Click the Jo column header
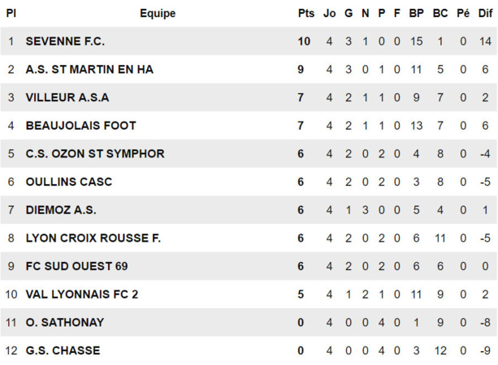The image size is (498, 365). [x=329, y=13]
